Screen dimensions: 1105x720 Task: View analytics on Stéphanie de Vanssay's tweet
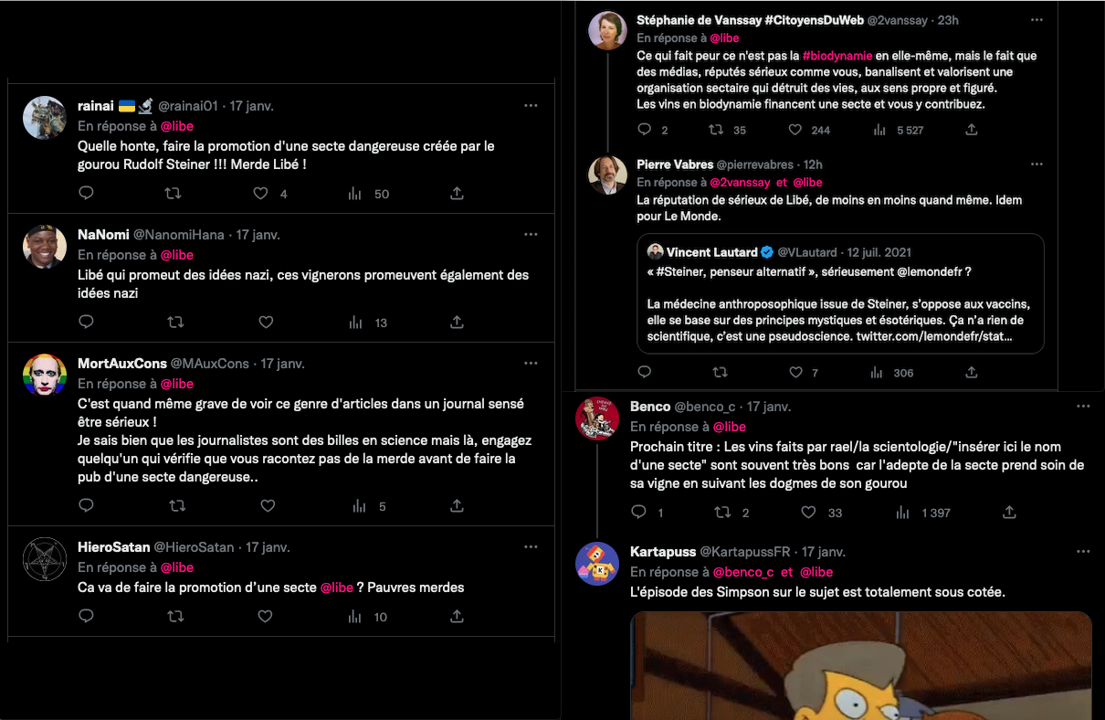[879, 130]
